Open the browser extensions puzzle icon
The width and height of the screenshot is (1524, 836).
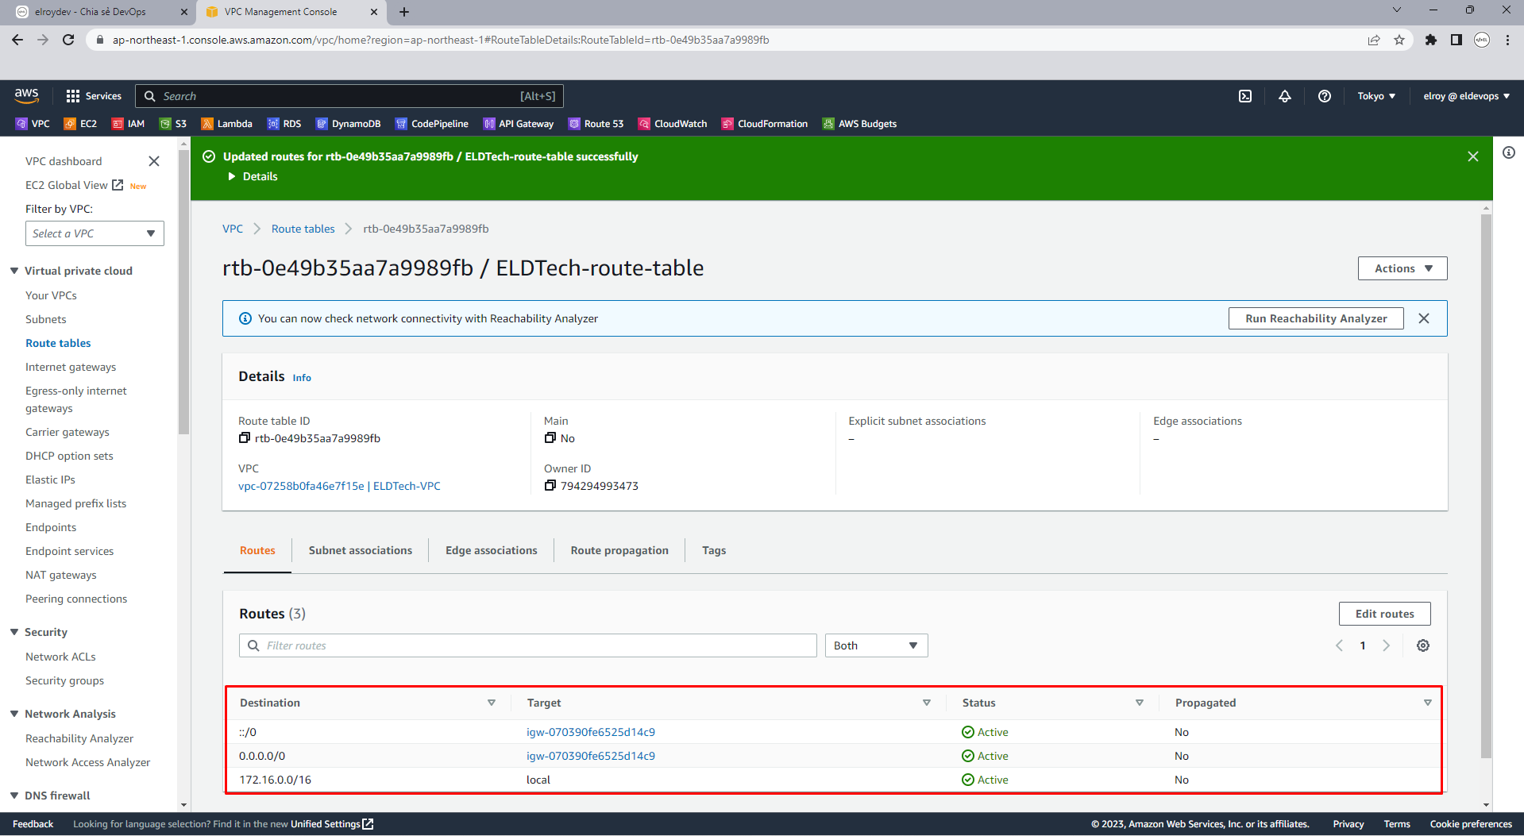coord(1430,40)
